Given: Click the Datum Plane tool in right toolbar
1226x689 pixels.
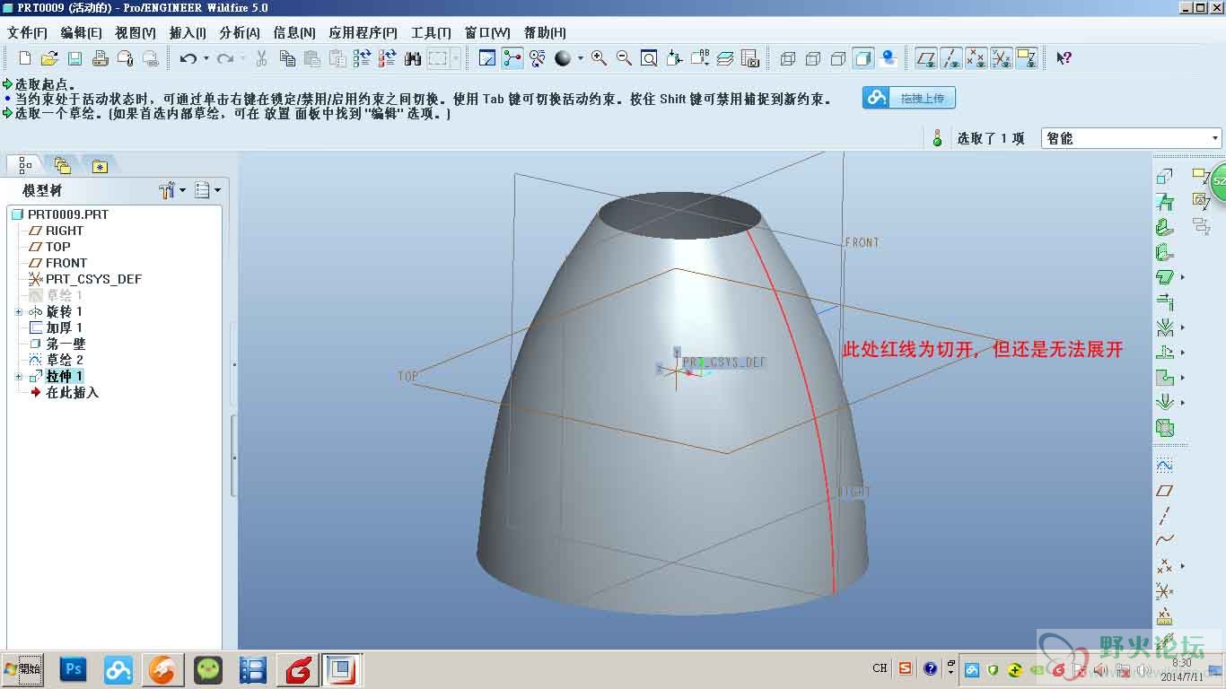Looking at the screenshot, I should 1164,491.
